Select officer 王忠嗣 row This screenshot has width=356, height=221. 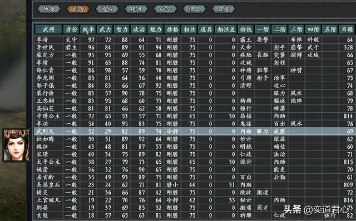pos(195,101)
